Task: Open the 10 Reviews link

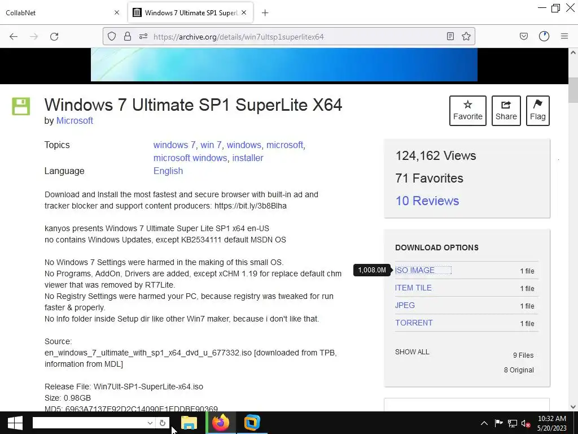Action: point(427,201)
